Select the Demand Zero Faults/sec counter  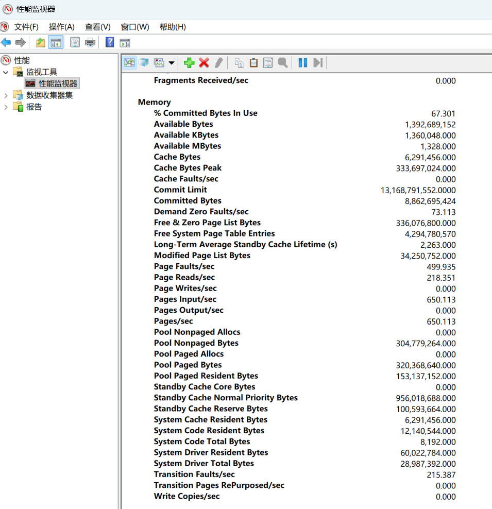point(201,212)
